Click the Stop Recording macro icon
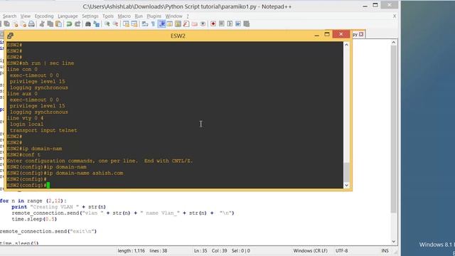The height and width of the screenshot is (256, 455). [221, 24]
